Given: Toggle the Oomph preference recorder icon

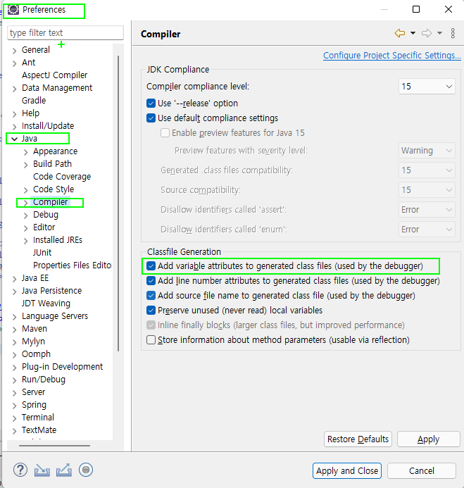Looking at the screenshot, I should tap(86, 470).
